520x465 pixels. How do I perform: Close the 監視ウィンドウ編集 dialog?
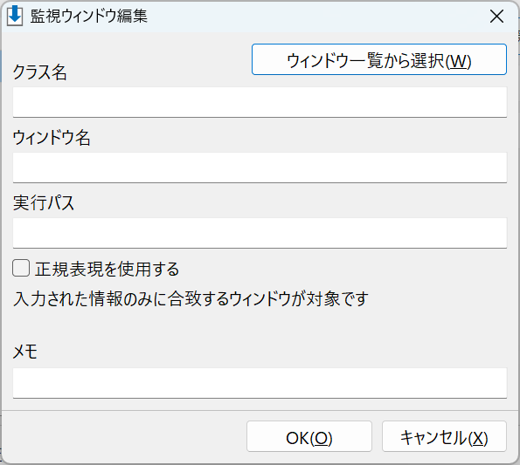coord(496,17)
